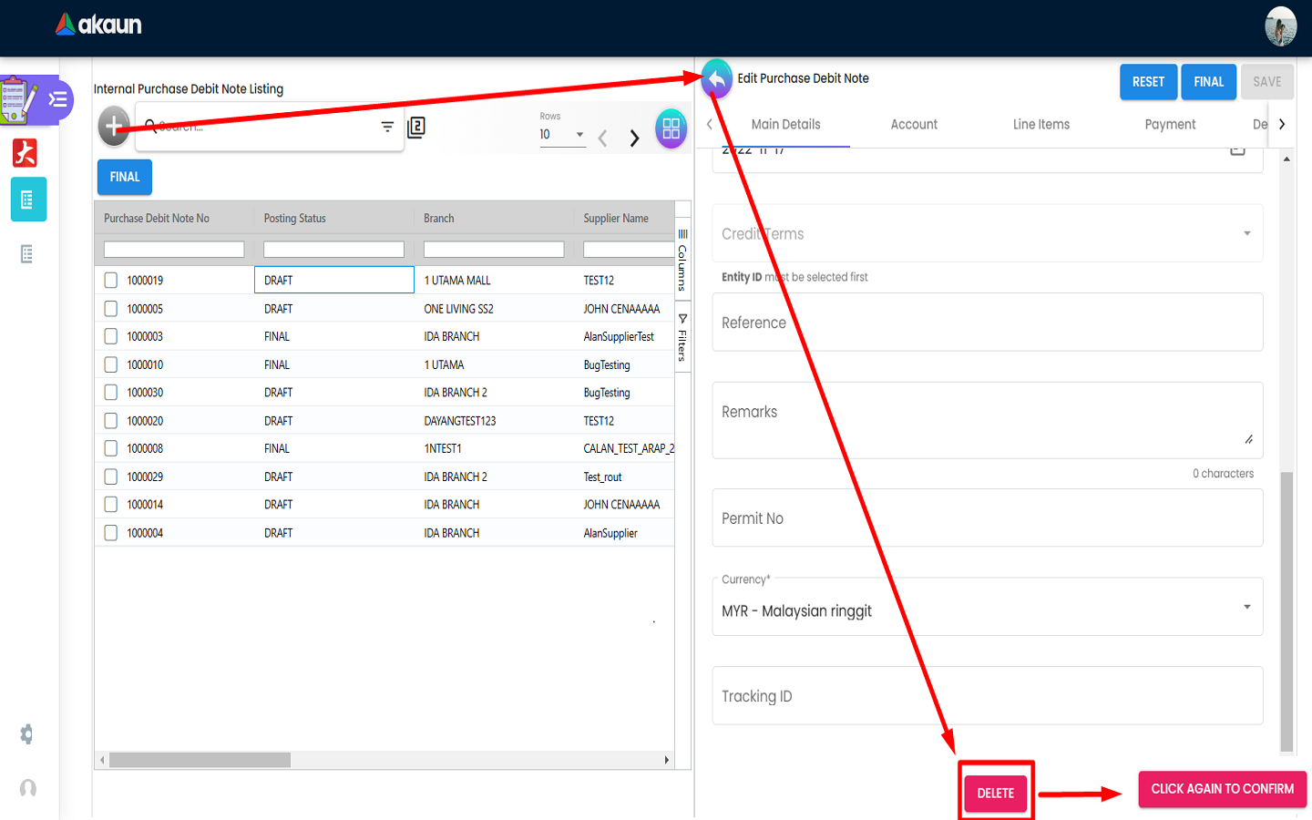Open the settings gear in sidebar
This screenshot has height=820, width=1312.
point(27,734)
